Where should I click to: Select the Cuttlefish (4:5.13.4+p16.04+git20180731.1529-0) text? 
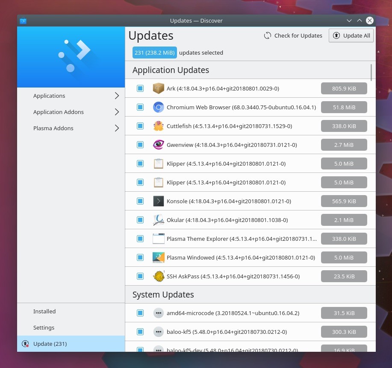pos(229,126)
